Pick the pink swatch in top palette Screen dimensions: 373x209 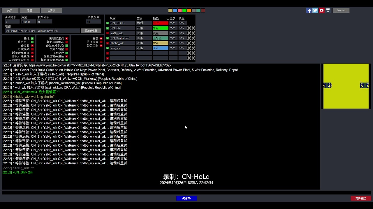pos(180,10)
